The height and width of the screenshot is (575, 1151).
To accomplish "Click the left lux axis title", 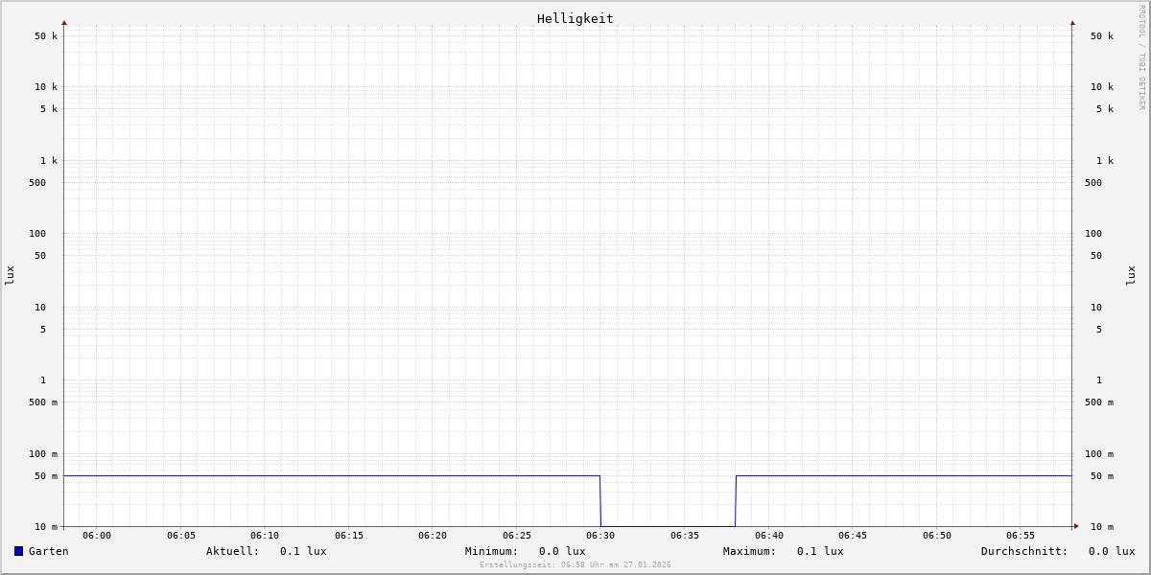I will [x=10, y=275].
